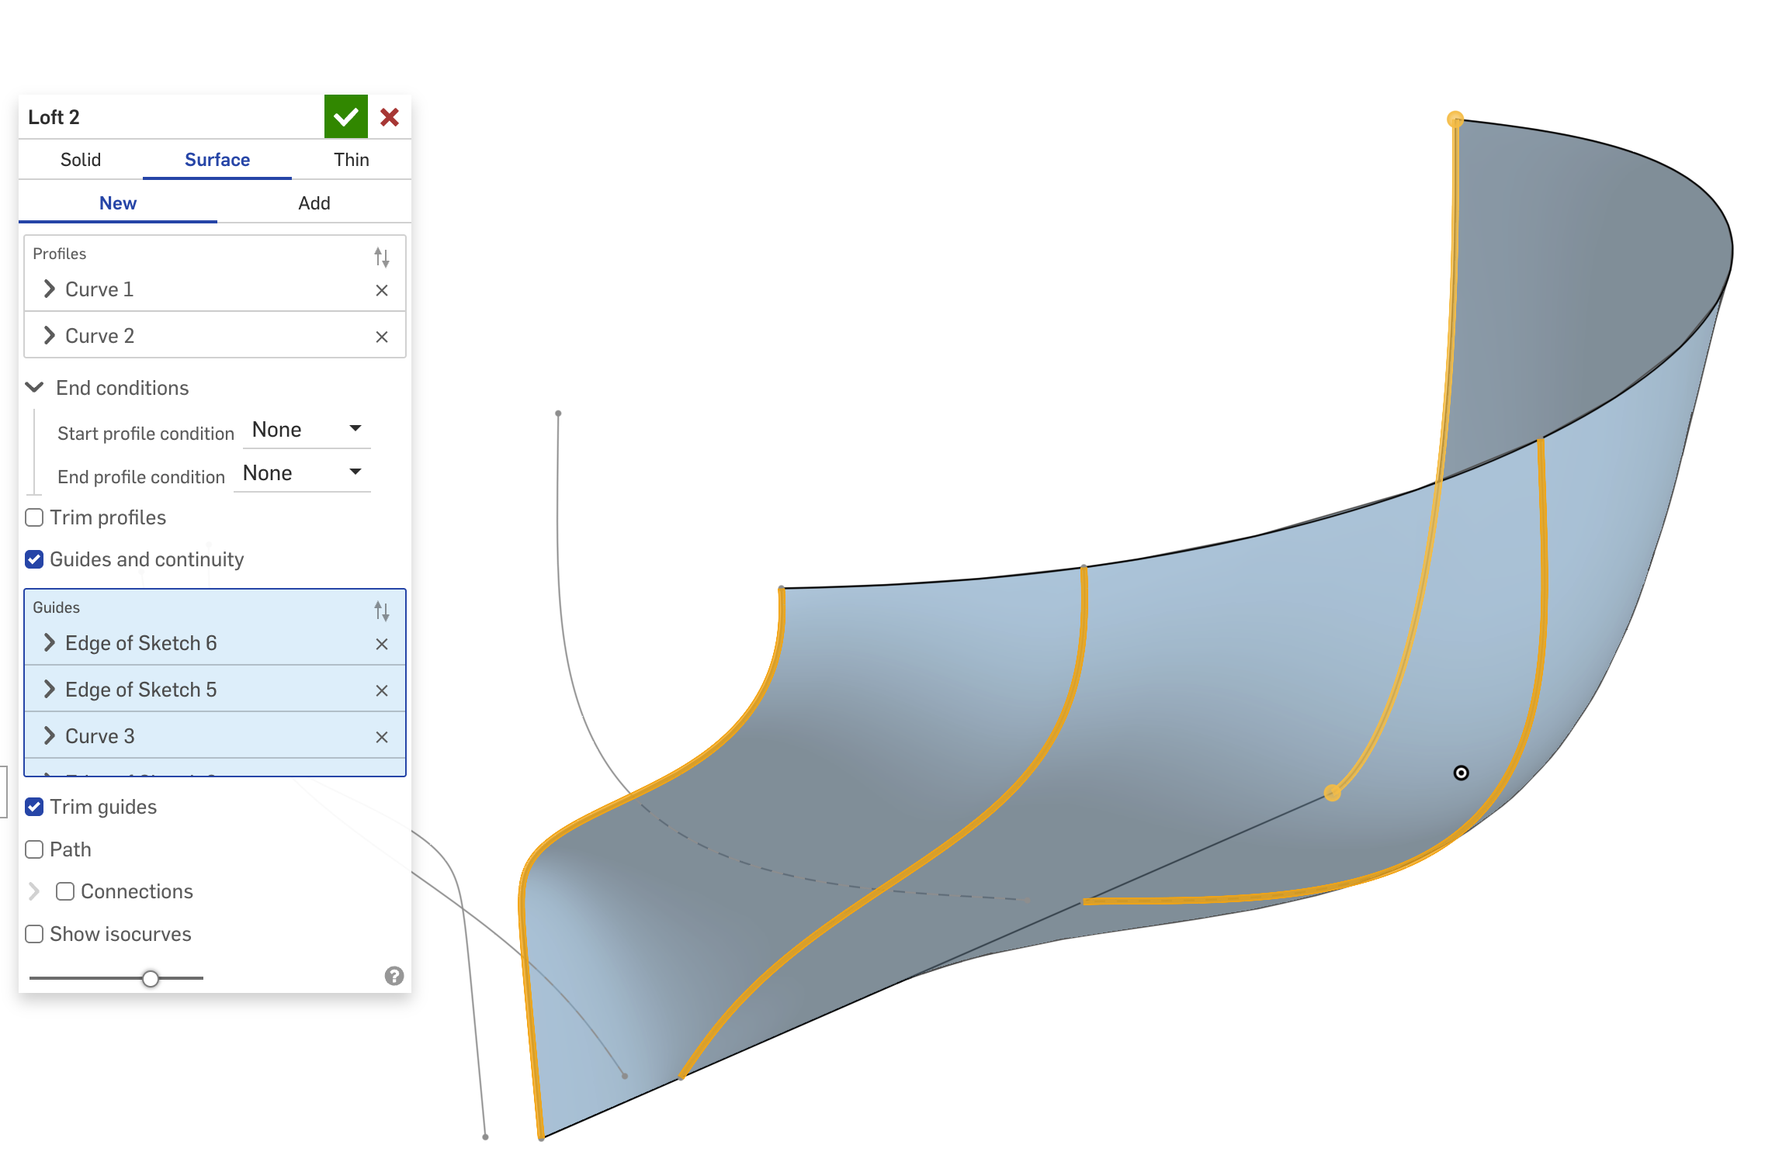Uncheck Guides and continuity
1765x1176 pixels.
[34, 559]
